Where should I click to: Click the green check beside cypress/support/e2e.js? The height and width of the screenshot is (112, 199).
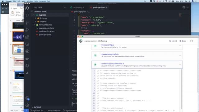[x=95, y=55]
